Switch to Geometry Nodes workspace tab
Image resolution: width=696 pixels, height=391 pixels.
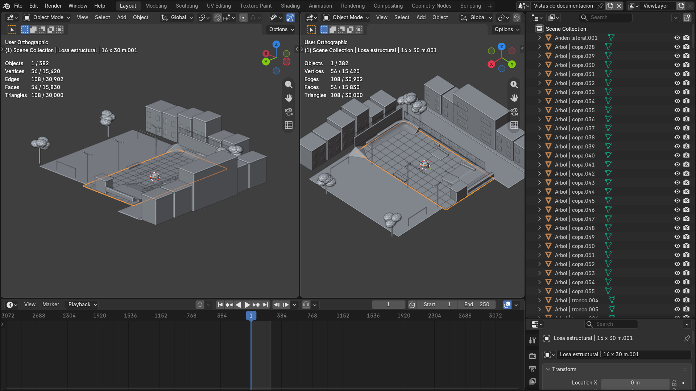431,6
